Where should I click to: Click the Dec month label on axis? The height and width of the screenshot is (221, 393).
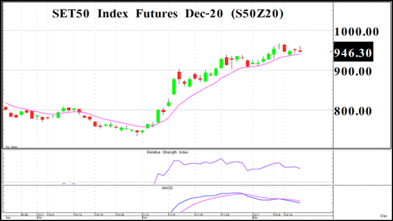255,218
